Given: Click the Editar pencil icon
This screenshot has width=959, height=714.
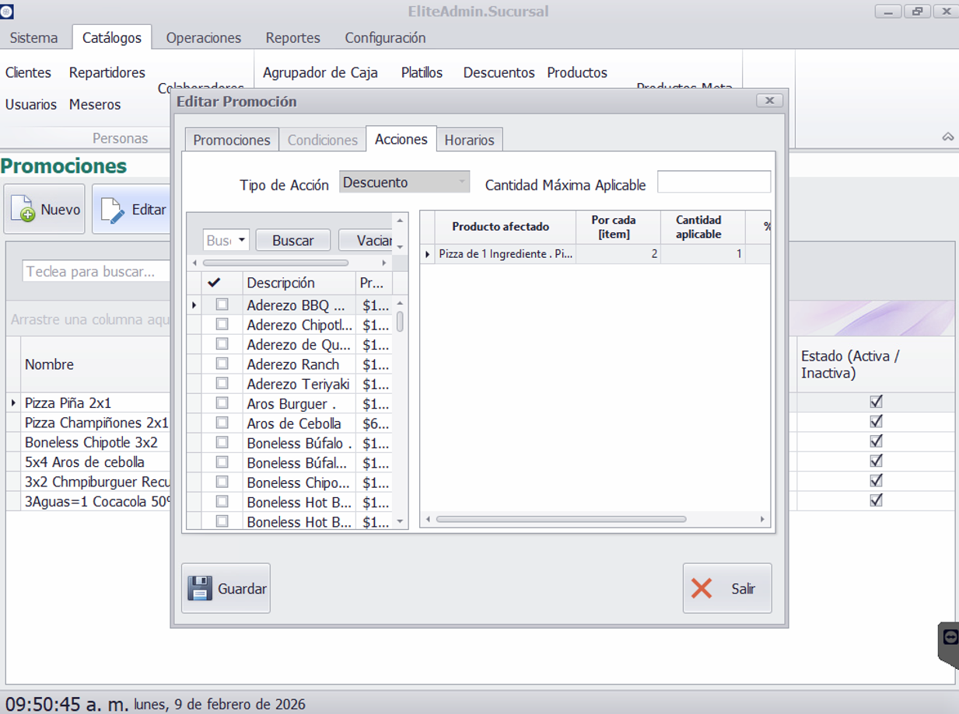Looking at the screenshot, I should coord(112,210).
